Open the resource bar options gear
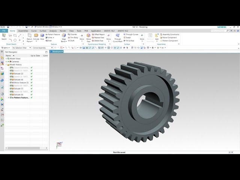Image resolution: width=240 pixels, height=180 pixels. point(2,52)
